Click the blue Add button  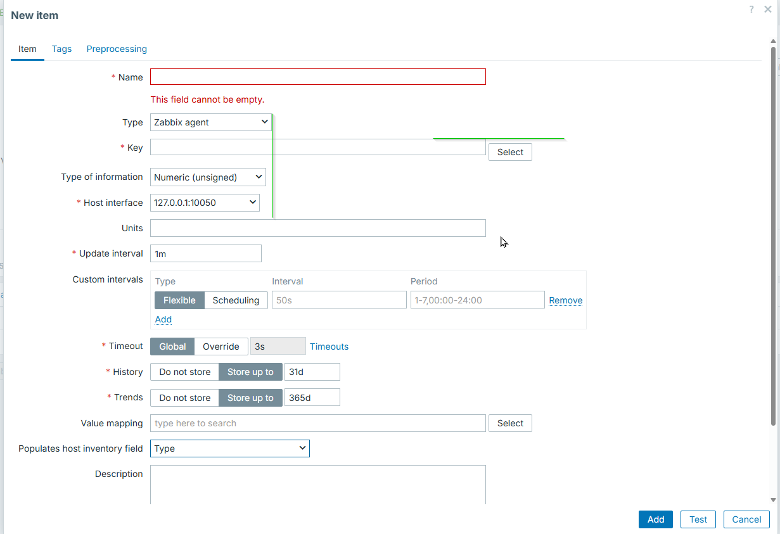click(x=655, y=519)
